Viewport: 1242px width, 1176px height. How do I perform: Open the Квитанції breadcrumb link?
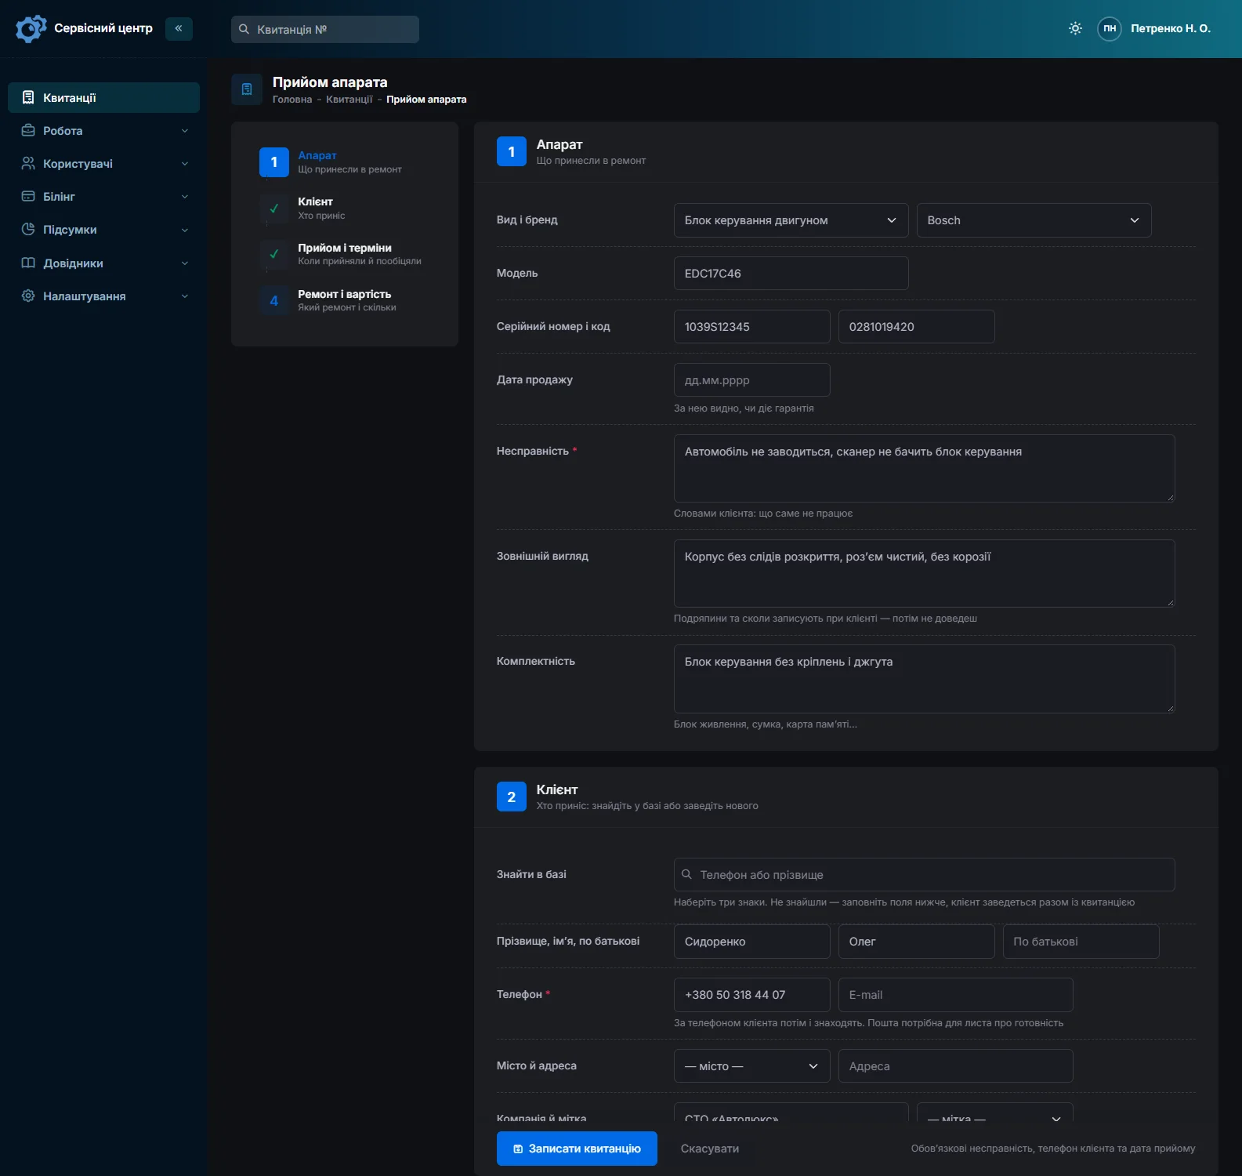349,100
